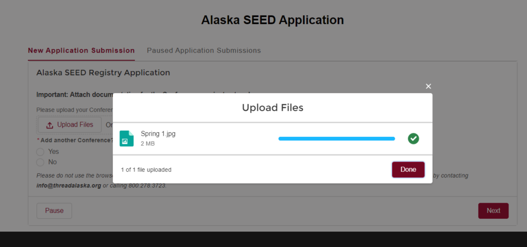Click the Pause button
The image size is (527, 247).
(x=54, y=210)
